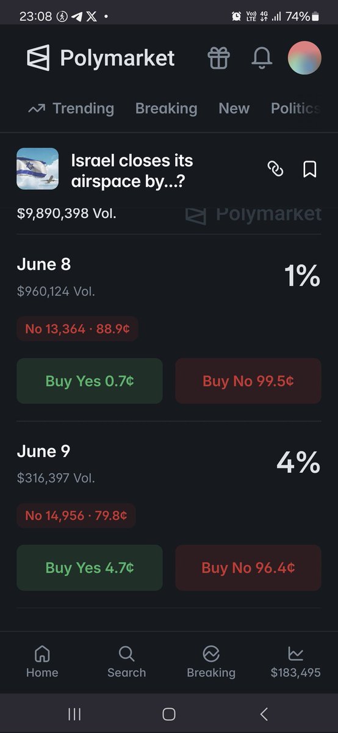Switch to Breaking category tab
Image resolution: width=338 pixels, height=733 pixels.
[166, 109]
